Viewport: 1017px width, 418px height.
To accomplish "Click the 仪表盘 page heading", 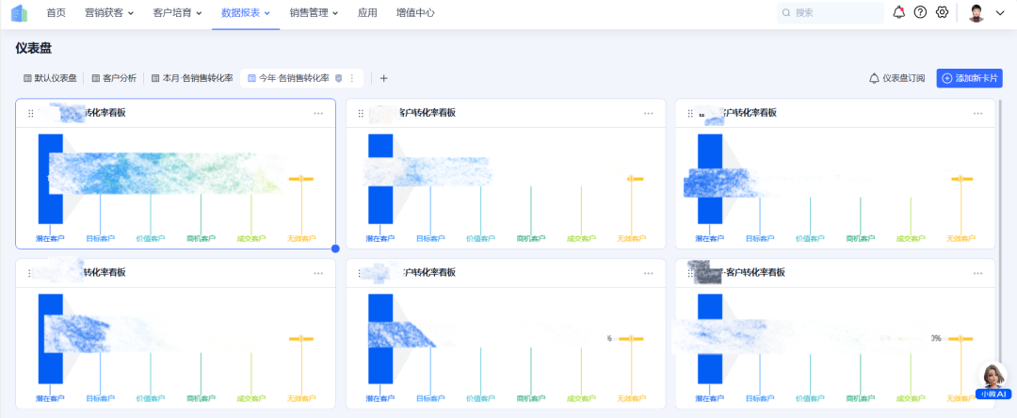I will (34, 48).
